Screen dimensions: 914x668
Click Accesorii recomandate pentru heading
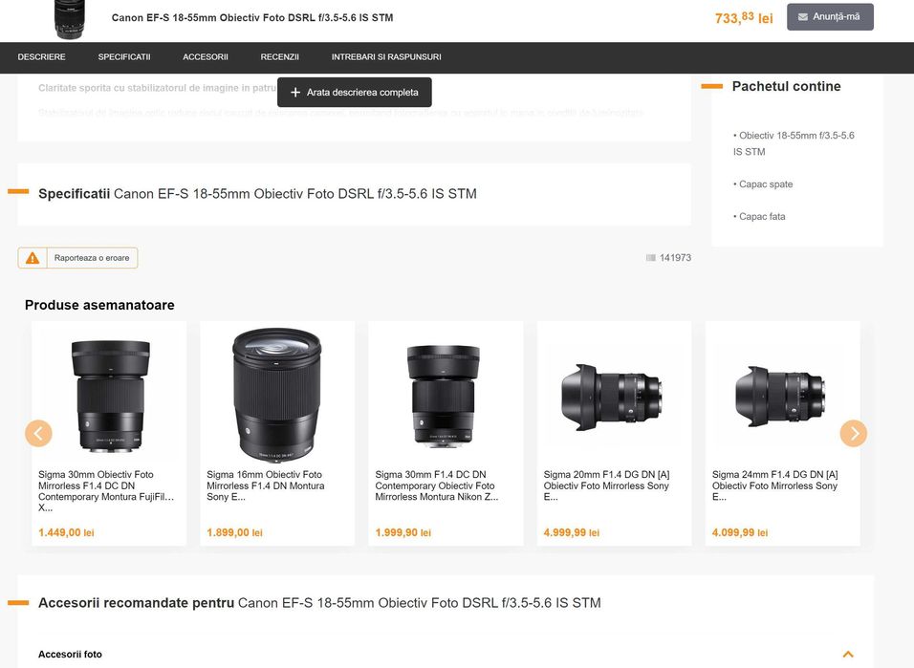pyautogui.click(x=319, y=603)
